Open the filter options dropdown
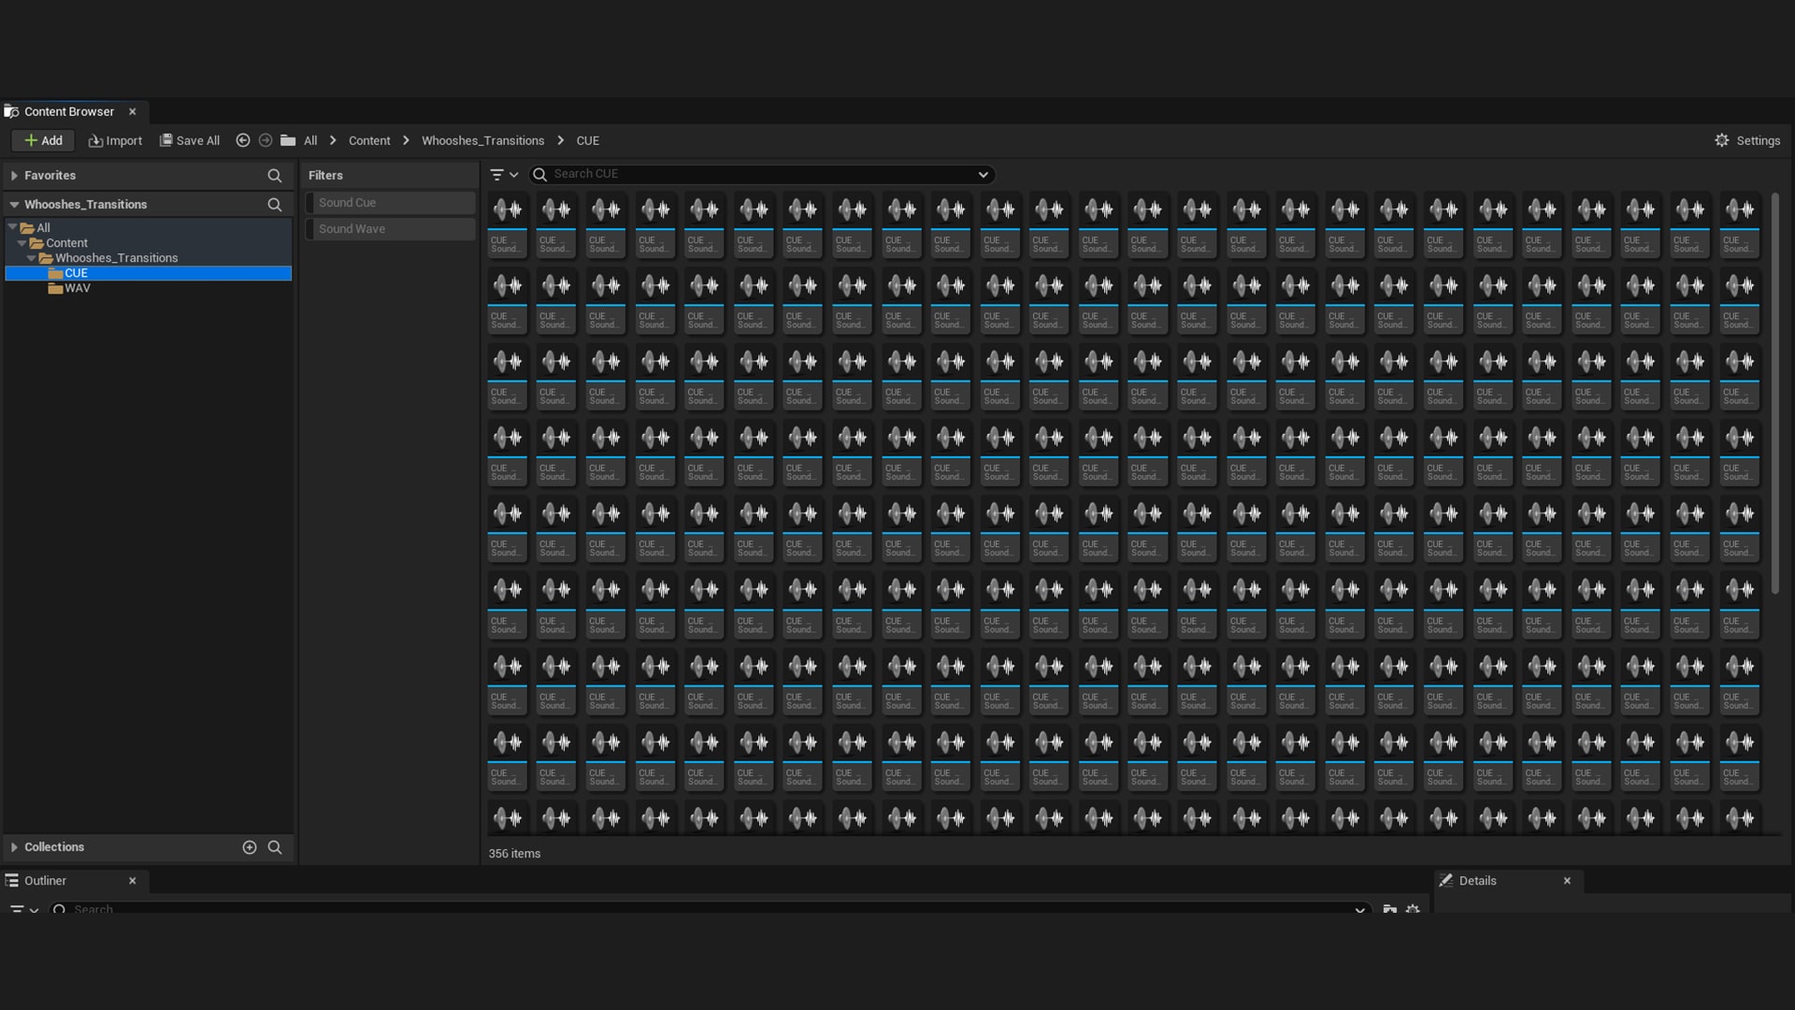 [x=504, y=175]
